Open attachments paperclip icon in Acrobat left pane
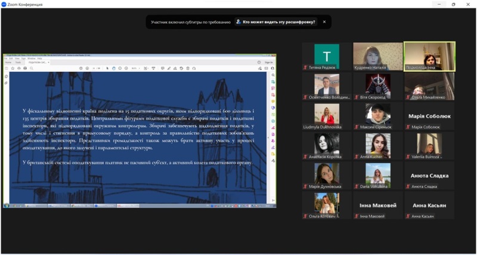The width and height of the screenshot is (477, 255). coord(6,82)
